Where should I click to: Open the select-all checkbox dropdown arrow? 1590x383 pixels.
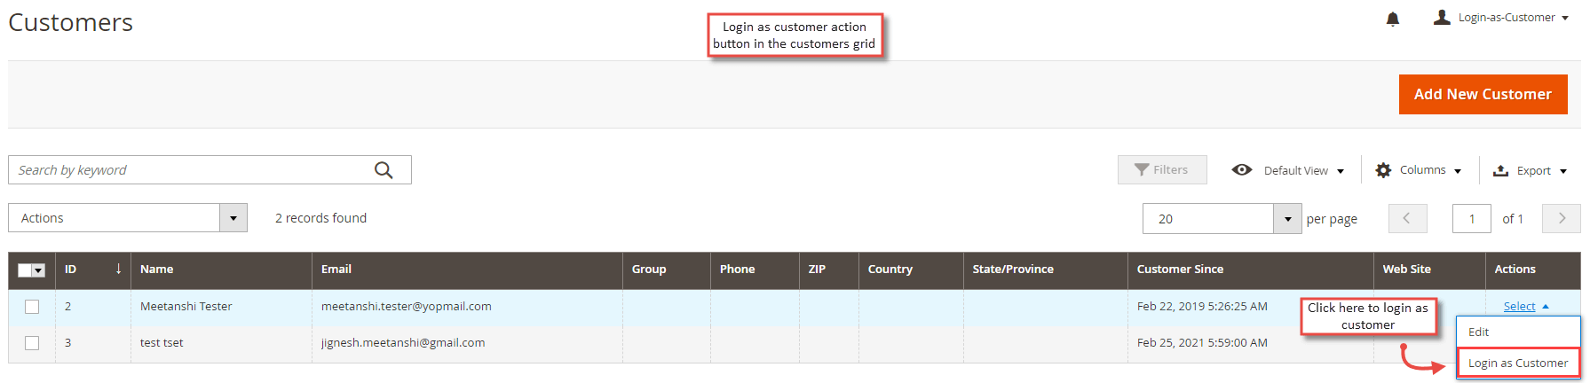(x=39, y=270)
